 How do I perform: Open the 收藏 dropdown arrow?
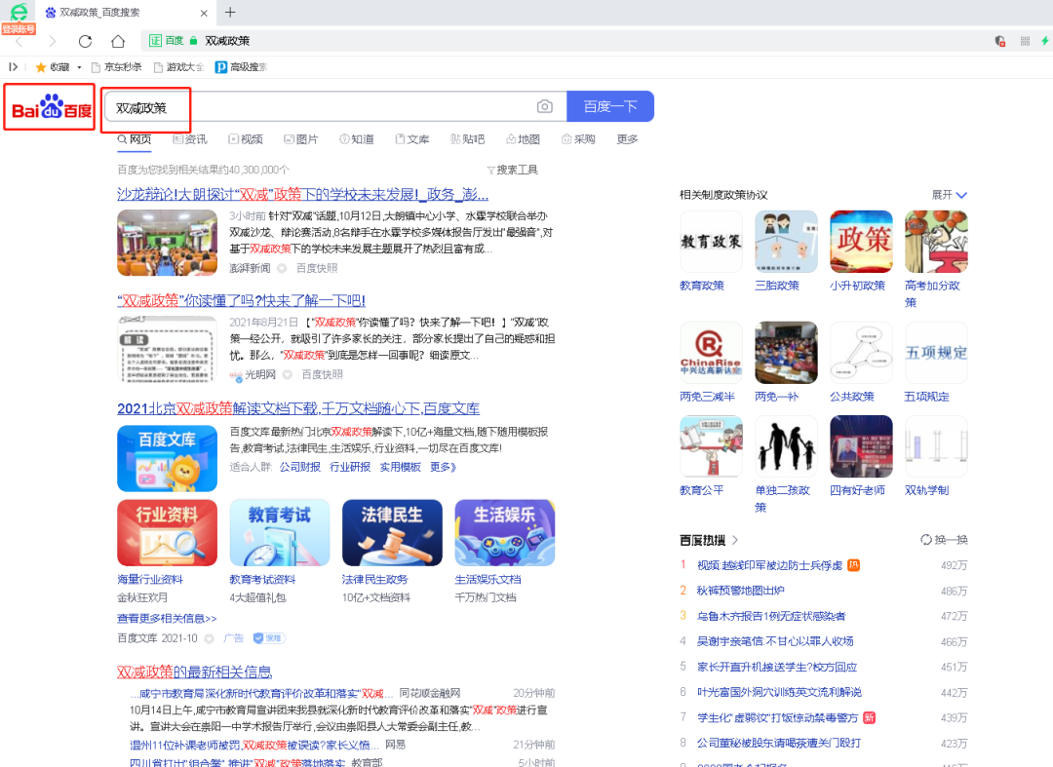(79, 67)
